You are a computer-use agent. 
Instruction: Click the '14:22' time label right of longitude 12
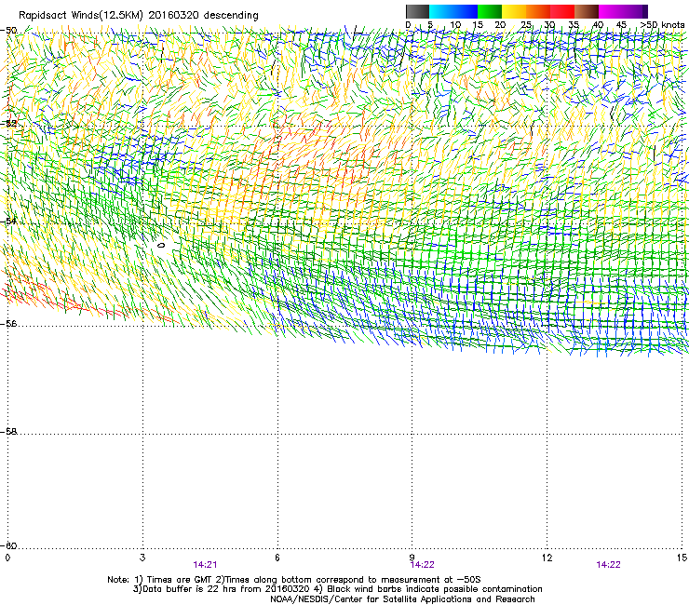tap(608, 565)
